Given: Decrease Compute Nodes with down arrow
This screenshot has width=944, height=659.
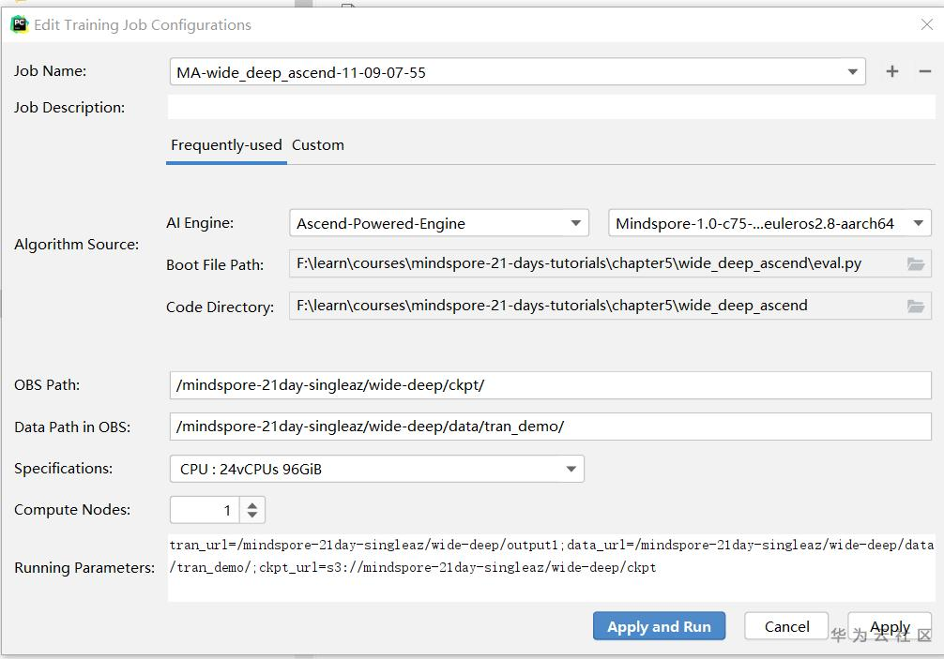Looking at the screenshot, I should tap(252, 516).
